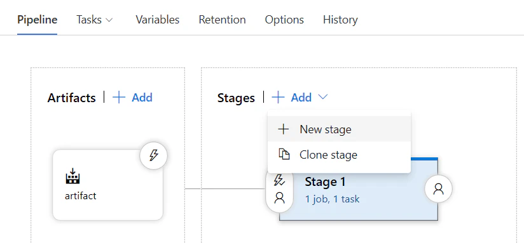The height and width of the screenshot is (243, 524).
Task: Open the 1 job, 1 task link
Action: tap(332, 199)
